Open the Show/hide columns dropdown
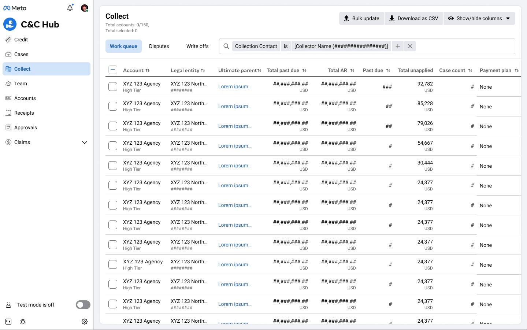The height and width of the screenshot is (330, 527). tap(479, 18)
